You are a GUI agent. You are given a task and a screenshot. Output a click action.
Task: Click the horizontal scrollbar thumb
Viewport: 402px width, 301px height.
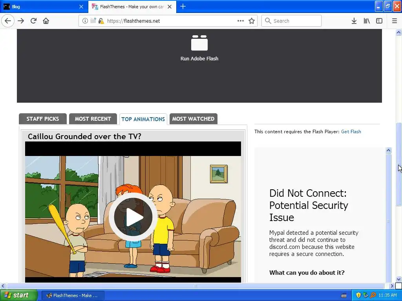tap(195, 286)
